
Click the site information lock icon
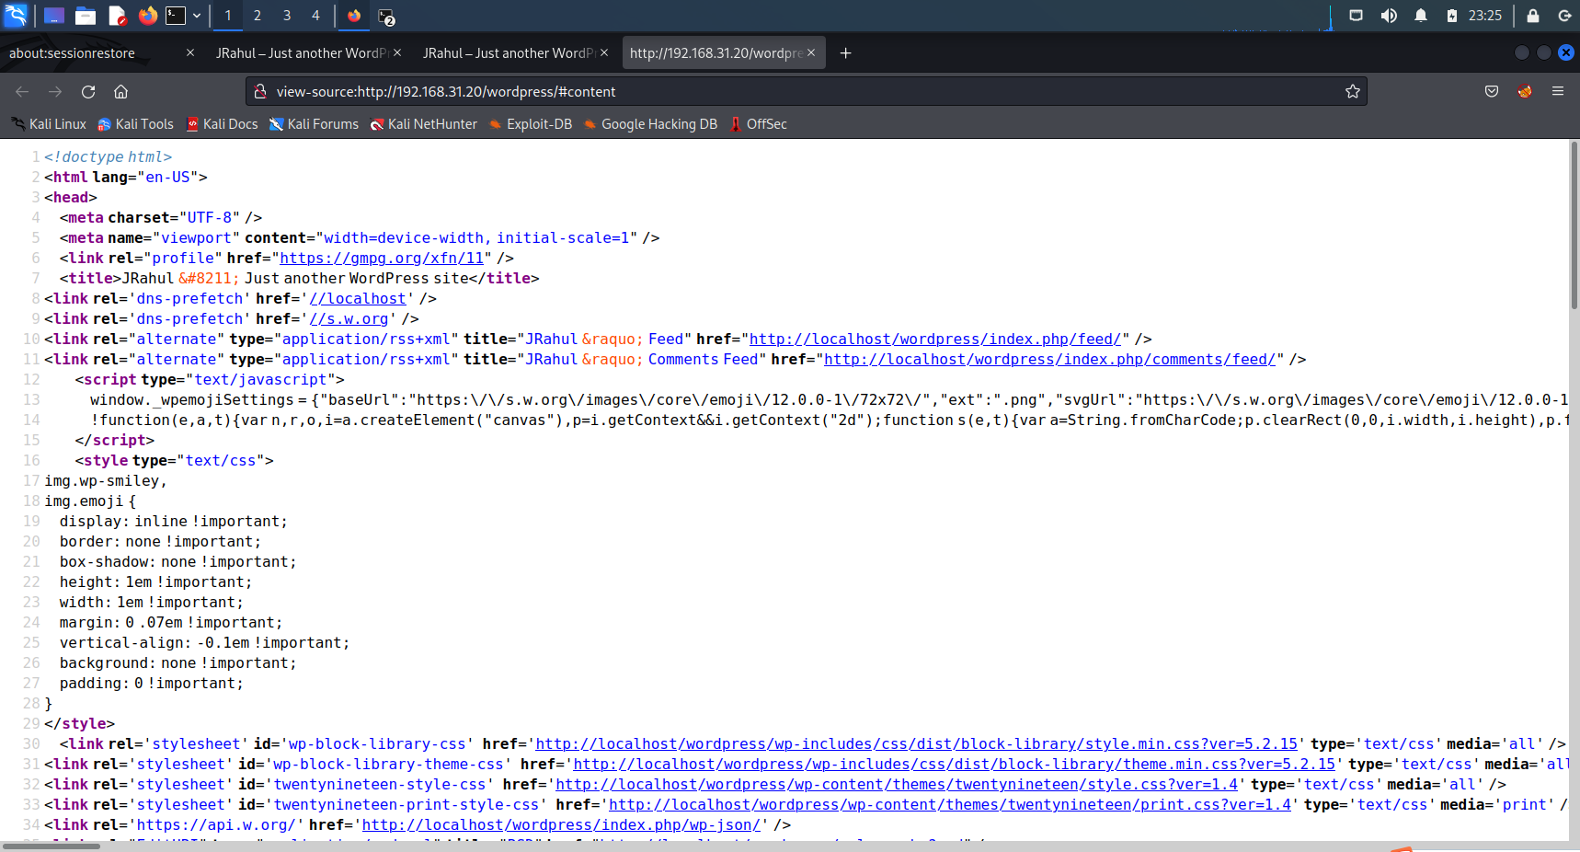[260, 91]
